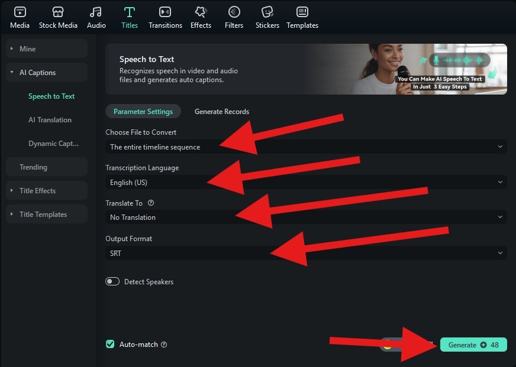Open the Effects sparkle icon
This screenshot has width=516, height=367.
pos(201,12)
